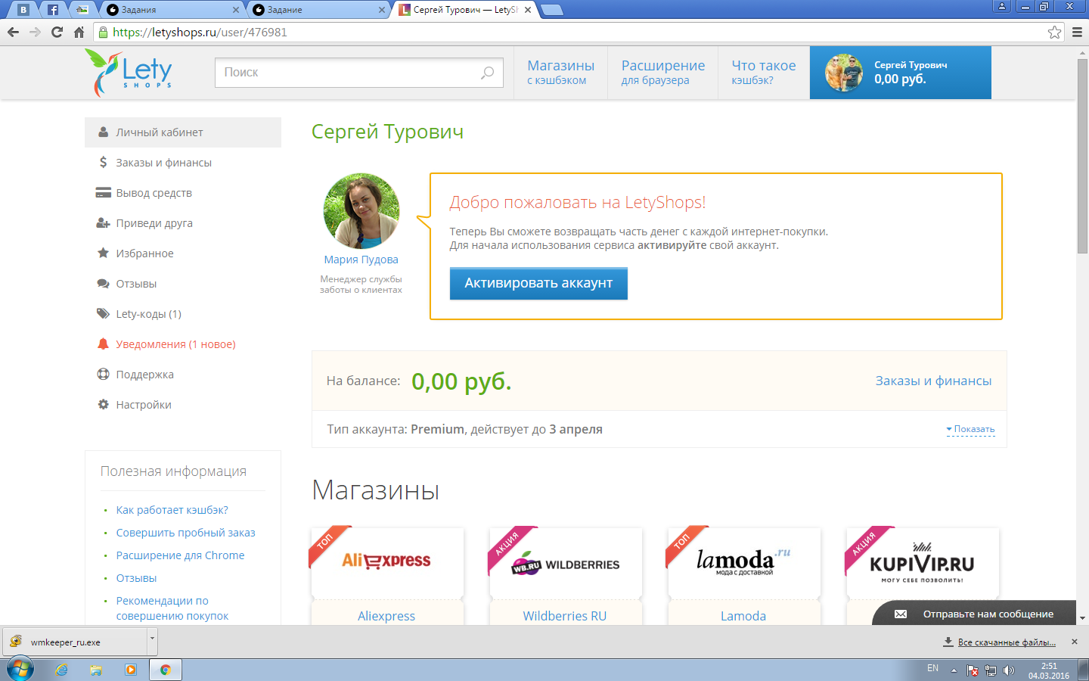Close the downloads bar
The image size is (1089, 681).
tap(1075, 642)
